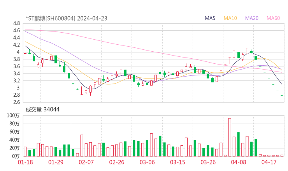Click the 03-26 date axis label
The width and height of the screenshot is (288, 171).
coord(208,162)
